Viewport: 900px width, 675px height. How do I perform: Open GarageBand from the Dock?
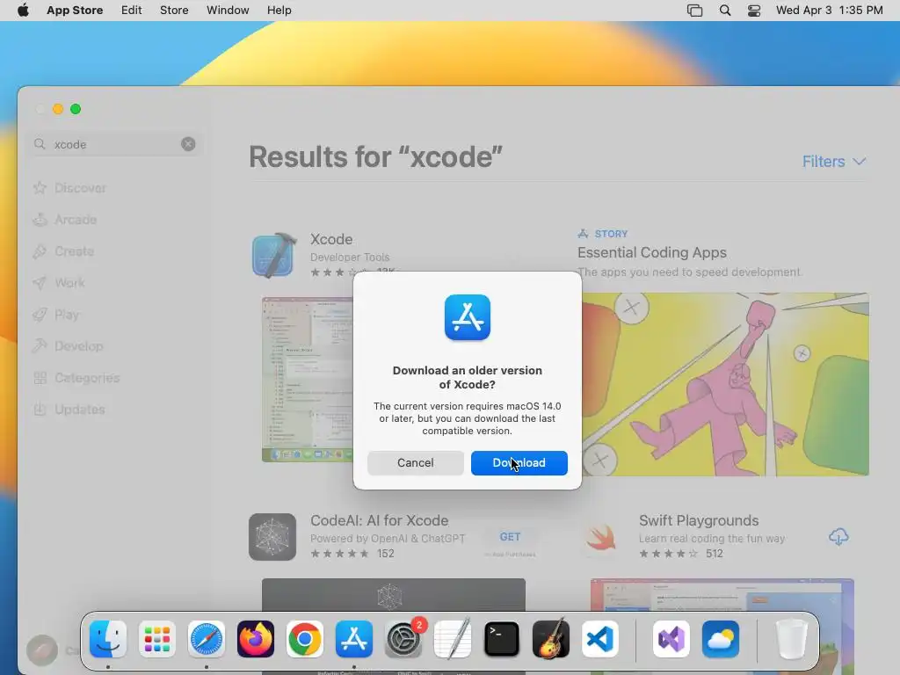click(x=551, y=639)
